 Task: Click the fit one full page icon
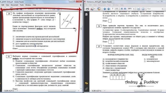point(143,9)
